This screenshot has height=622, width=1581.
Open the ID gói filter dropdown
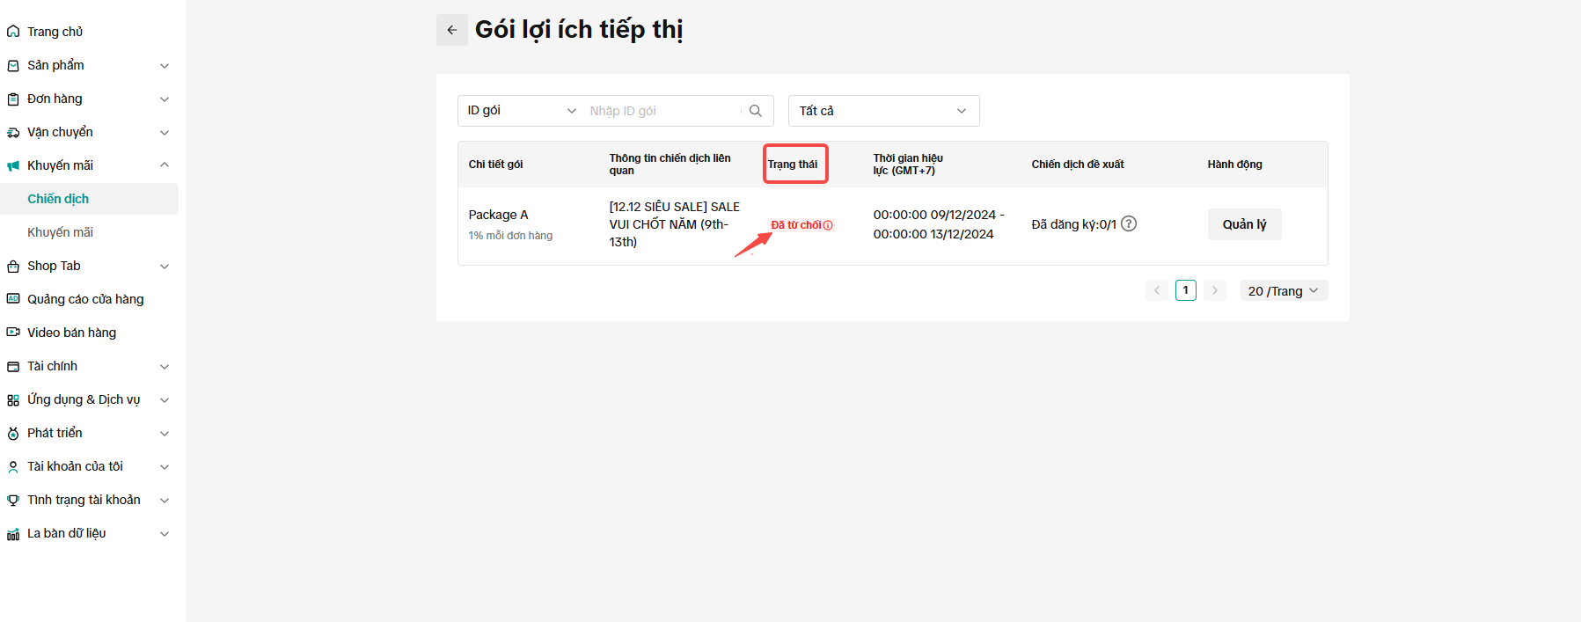click(x=521, y=111)
